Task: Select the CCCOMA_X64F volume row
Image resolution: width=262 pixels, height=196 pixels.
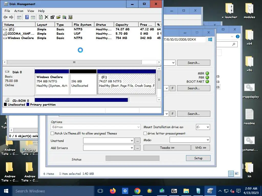Action: 82,34
